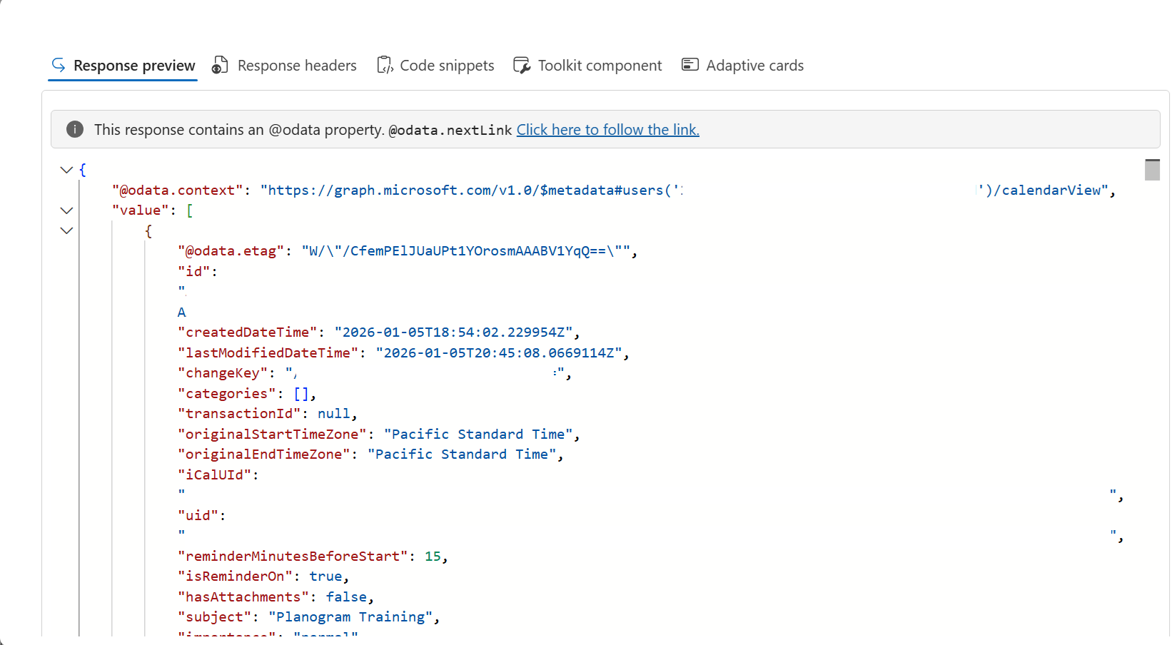The width and height of the screenshot is (1172, 645).
Task: Click the "reminderMinutesBeforeStart" key
Action: point(293,557)
